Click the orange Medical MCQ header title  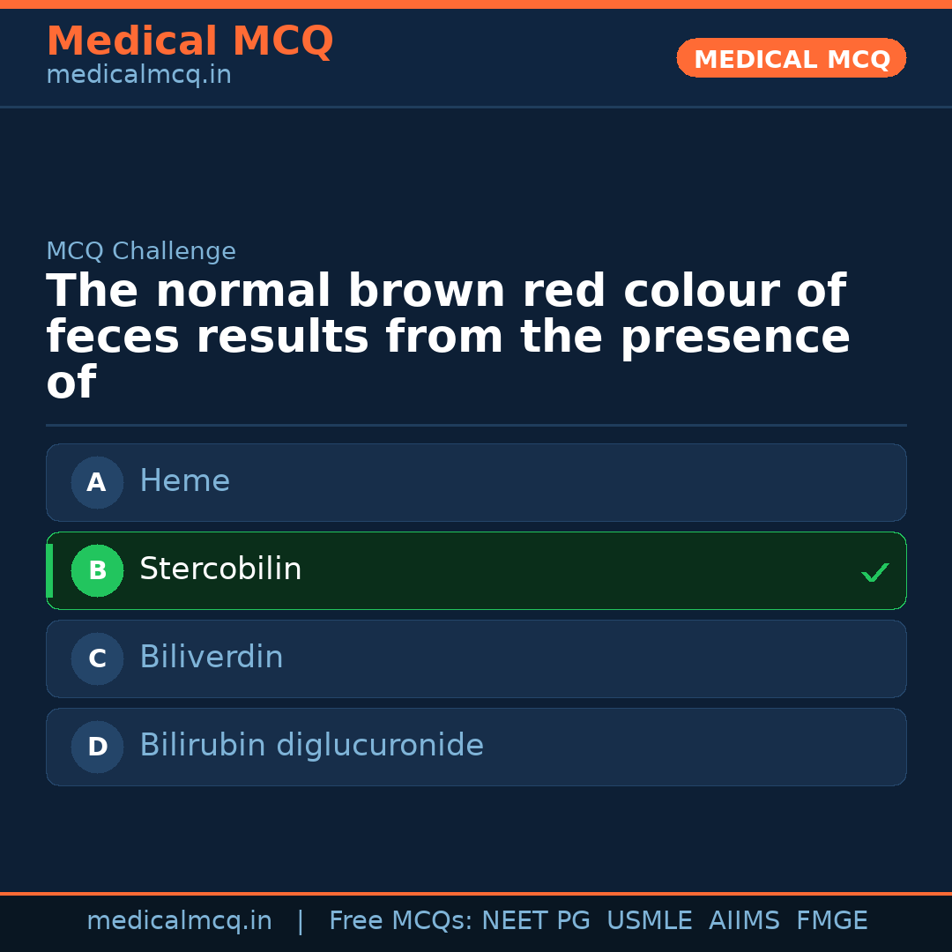190,41
